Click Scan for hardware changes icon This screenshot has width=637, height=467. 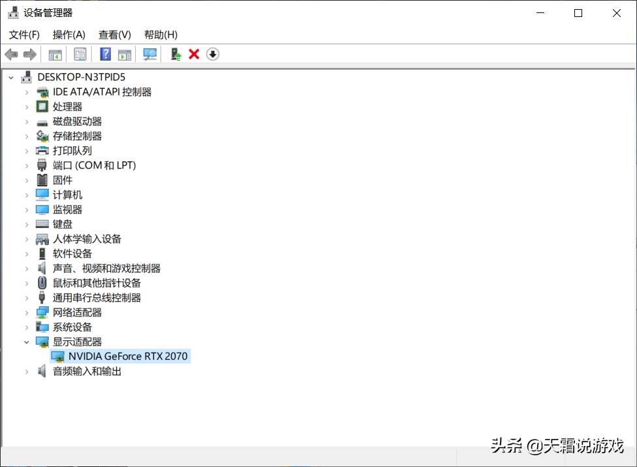(150, 54)
